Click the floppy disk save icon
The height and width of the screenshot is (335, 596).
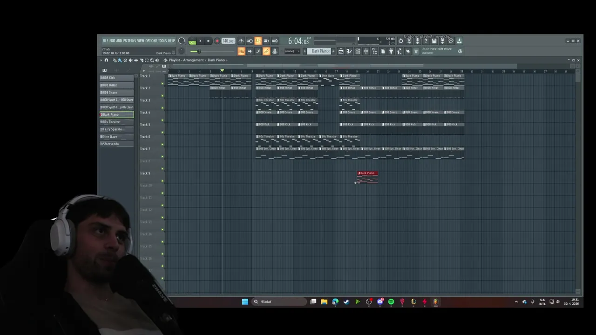point(434,41)
